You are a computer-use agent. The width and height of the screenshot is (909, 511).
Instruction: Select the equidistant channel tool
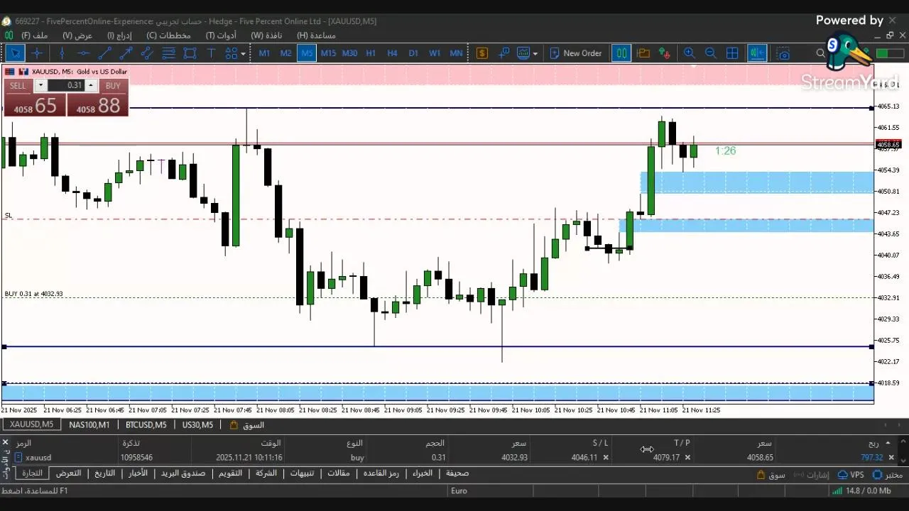point(147,53)
